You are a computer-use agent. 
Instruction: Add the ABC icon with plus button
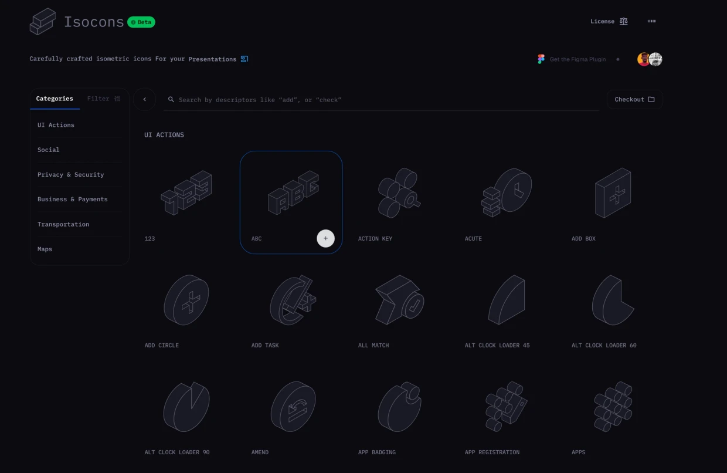coord(326,238)
